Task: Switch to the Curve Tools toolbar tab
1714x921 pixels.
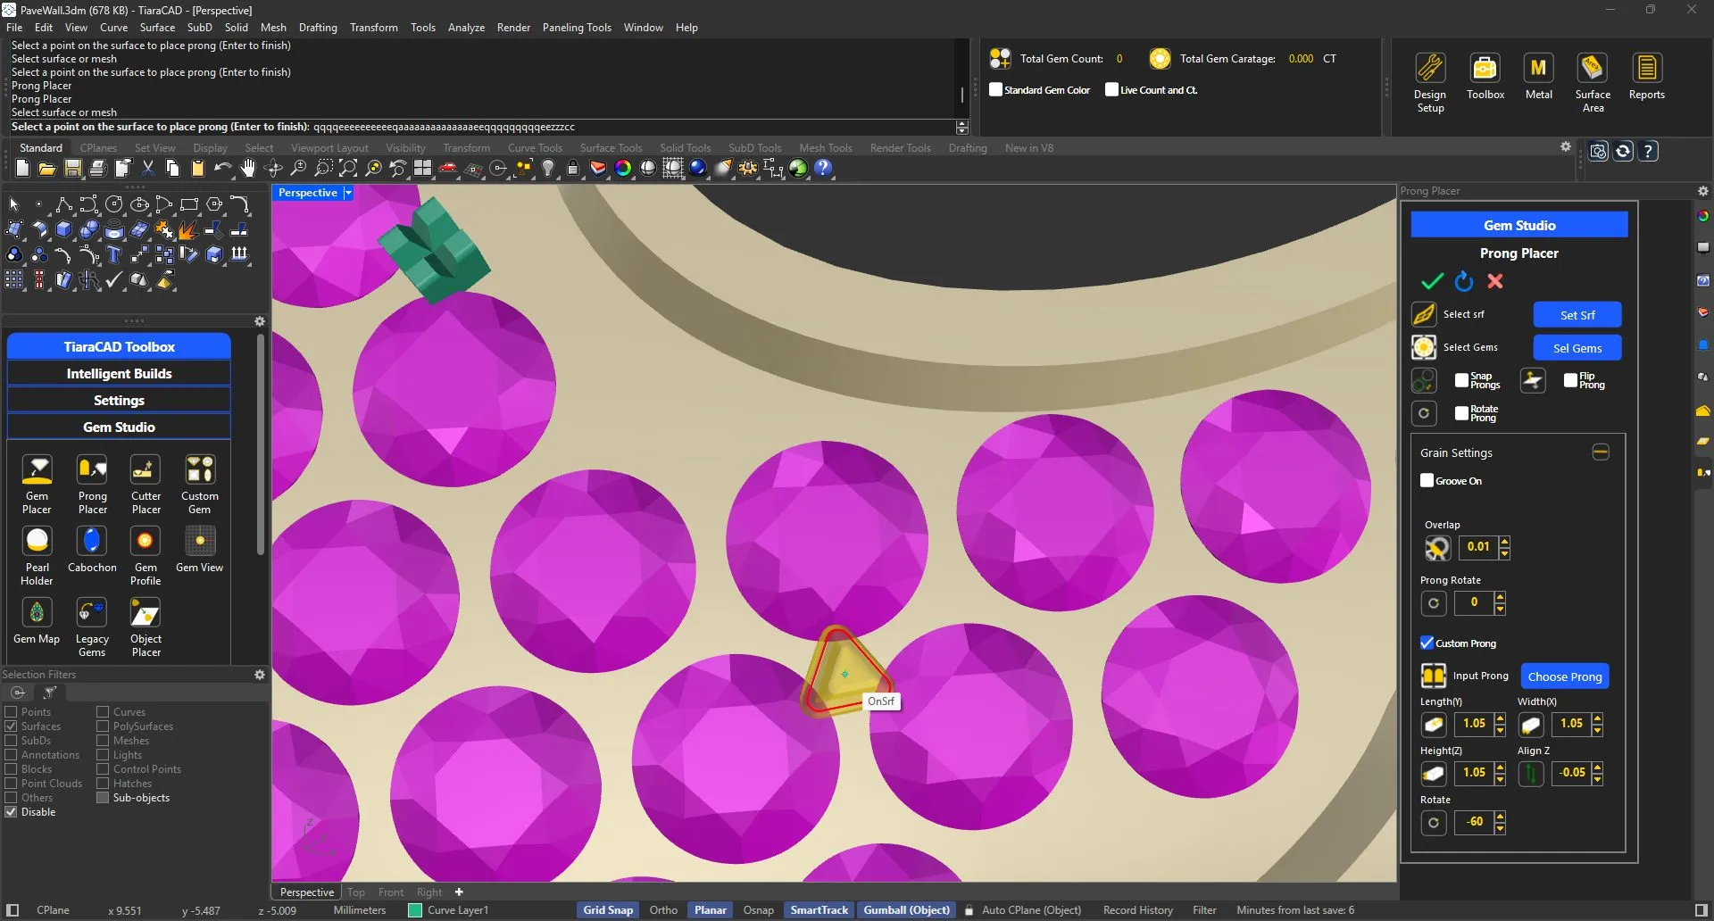Action: 535,148
